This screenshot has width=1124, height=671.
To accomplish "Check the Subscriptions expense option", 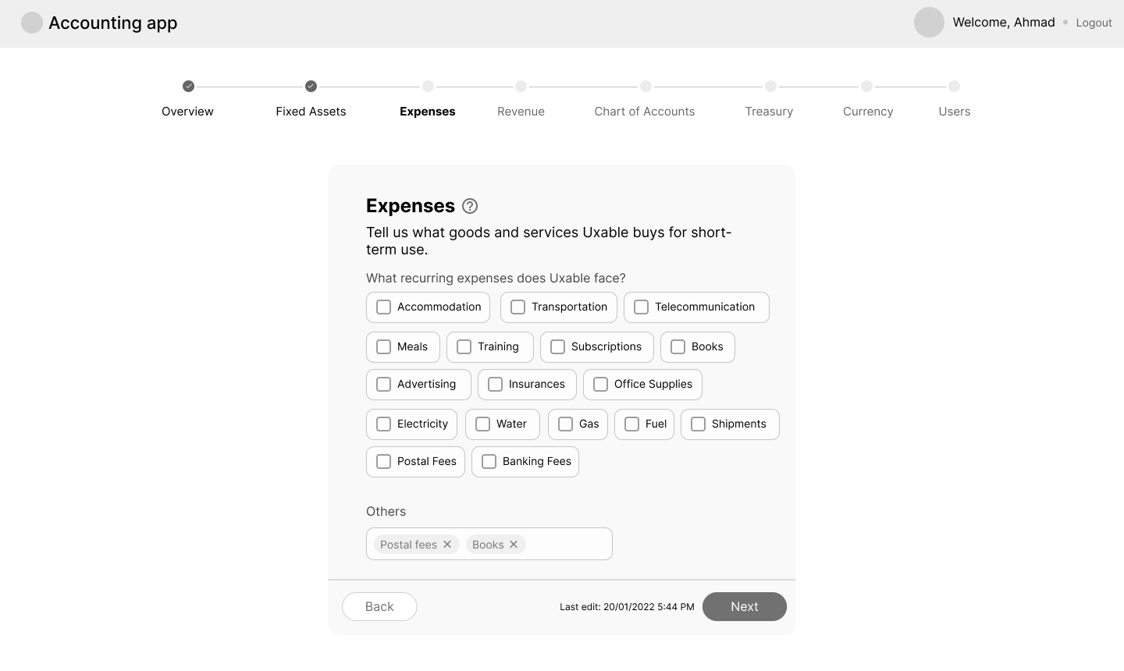I will 557,346.
